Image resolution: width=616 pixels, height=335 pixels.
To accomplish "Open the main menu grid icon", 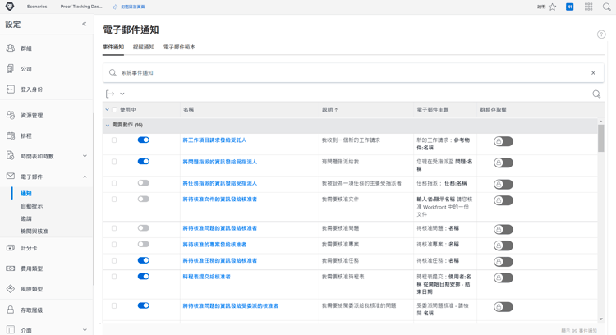I will click(589, 7).
